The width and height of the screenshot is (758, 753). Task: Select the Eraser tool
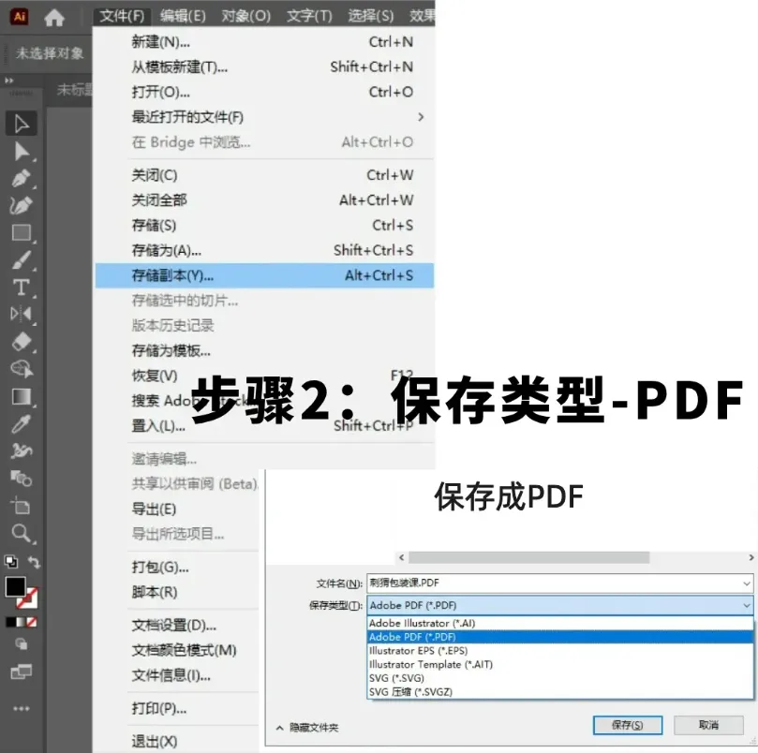click(22, 342)
